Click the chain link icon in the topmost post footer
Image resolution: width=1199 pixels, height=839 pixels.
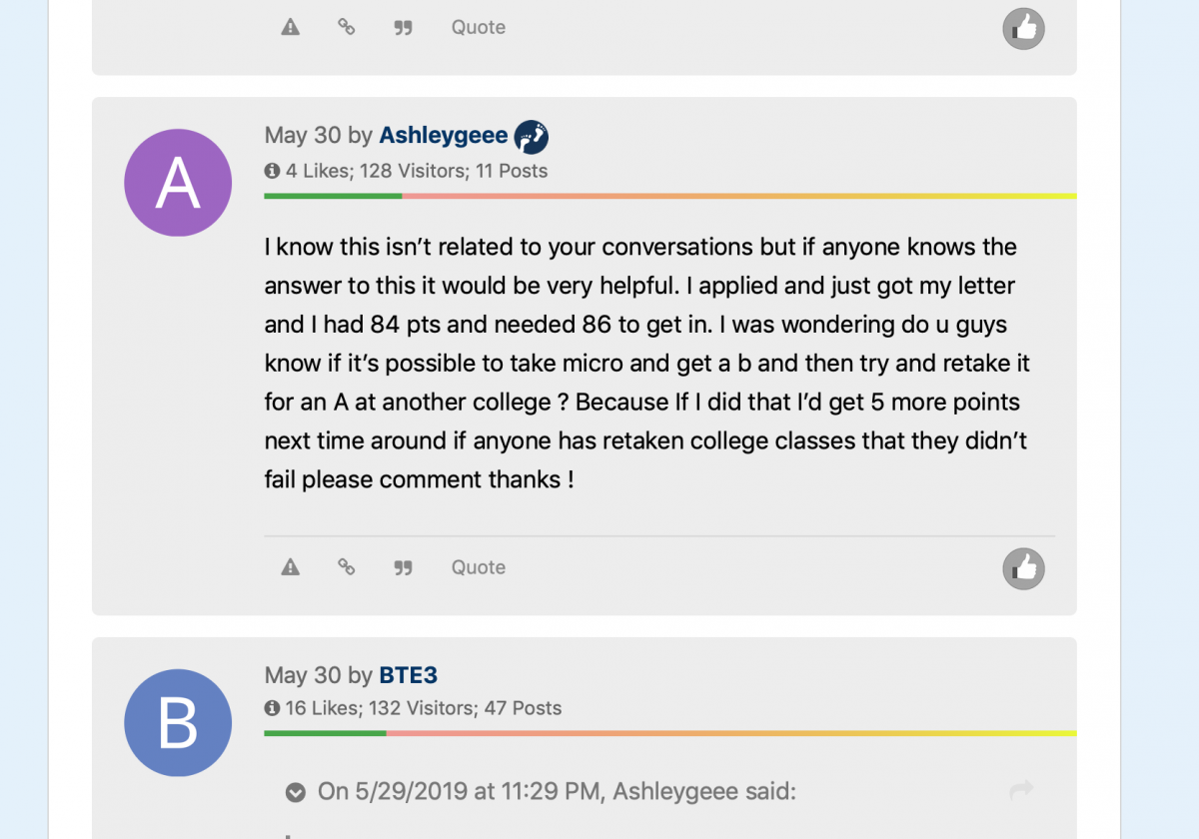(x=347, y=27)
